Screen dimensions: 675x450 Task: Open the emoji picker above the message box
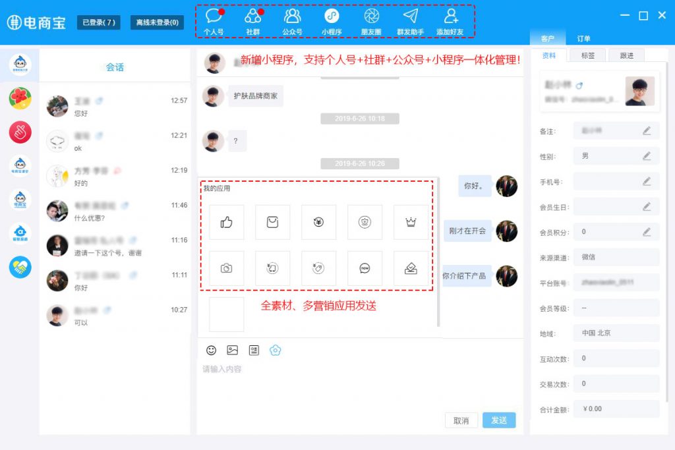(212, 351)
